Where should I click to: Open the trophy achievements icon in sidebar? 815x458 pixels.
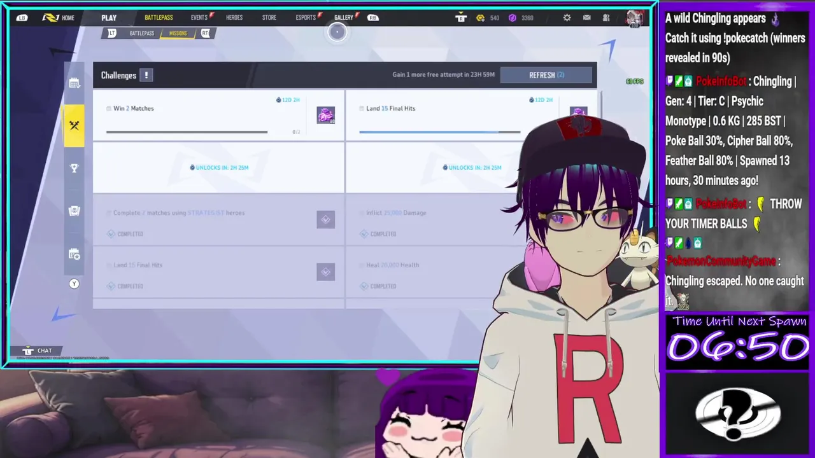tap(74, 168)
